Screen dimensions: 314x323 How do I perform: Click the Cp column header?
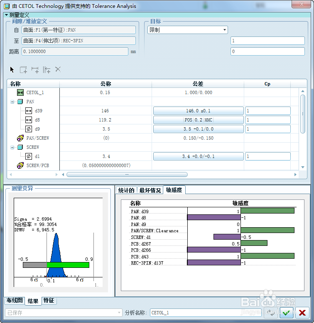267,84
